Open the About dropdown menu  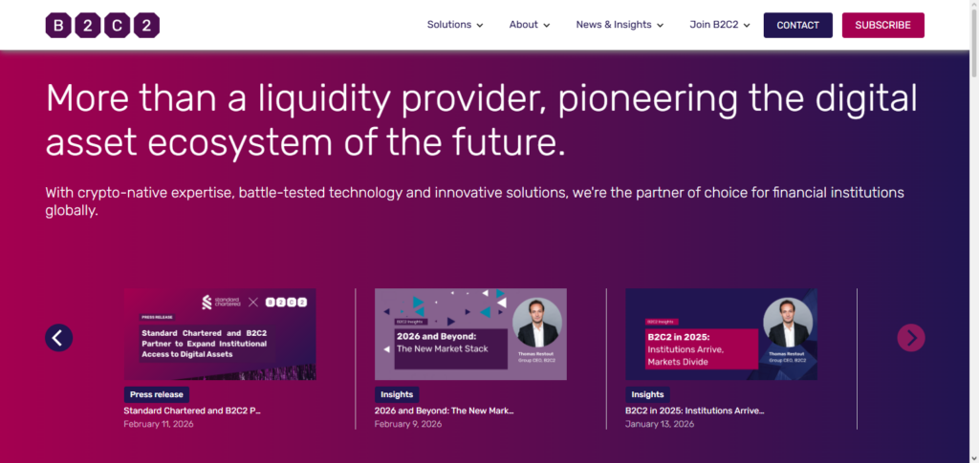530,26
